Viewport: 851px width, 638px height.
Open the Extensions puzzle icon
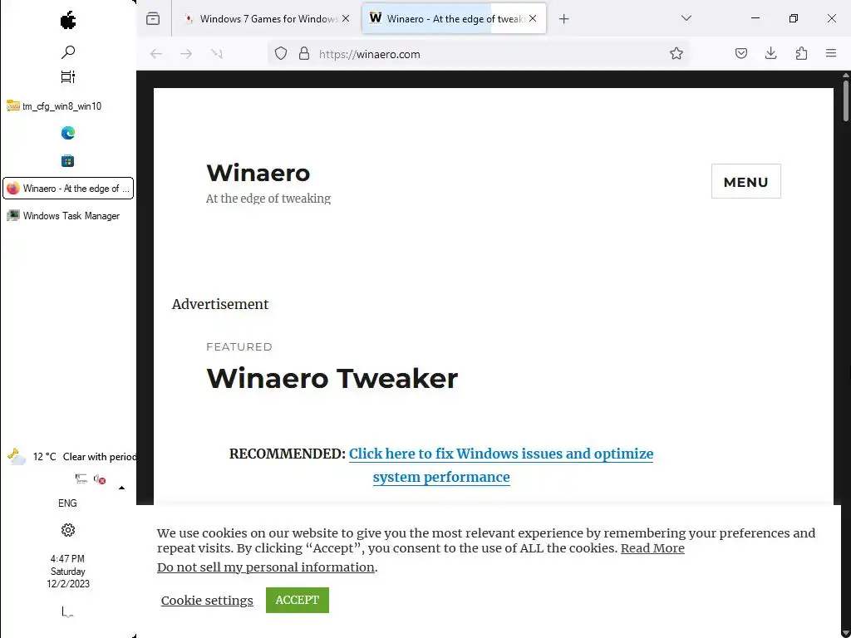click(x=802, y=54)
